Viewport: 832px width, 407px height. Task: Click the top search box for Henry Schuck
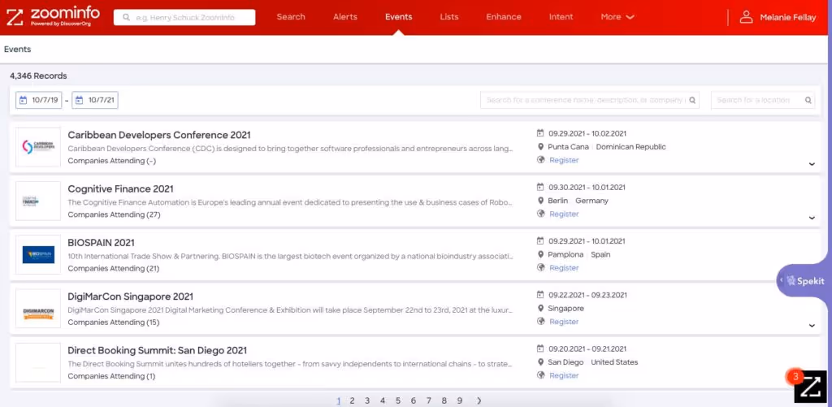coord(184,18)
